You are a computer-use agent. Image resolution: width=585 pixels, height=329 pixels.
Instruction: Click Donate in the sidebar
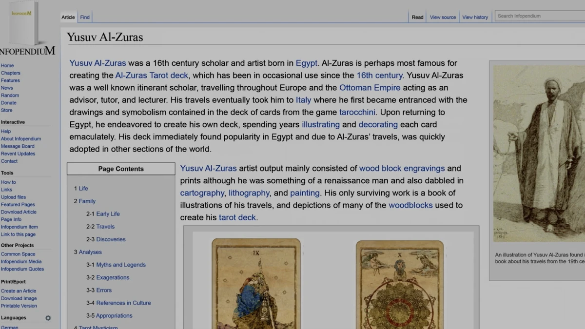8,102
